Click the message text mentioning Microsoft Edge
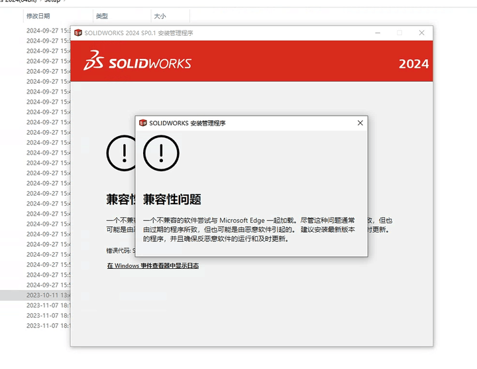This screenshot has width=477, height=369. point(249,229)
